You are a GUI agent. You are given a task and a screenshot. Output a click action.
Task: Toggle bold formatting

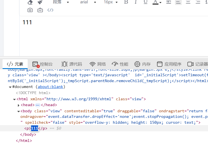[126, 2]
